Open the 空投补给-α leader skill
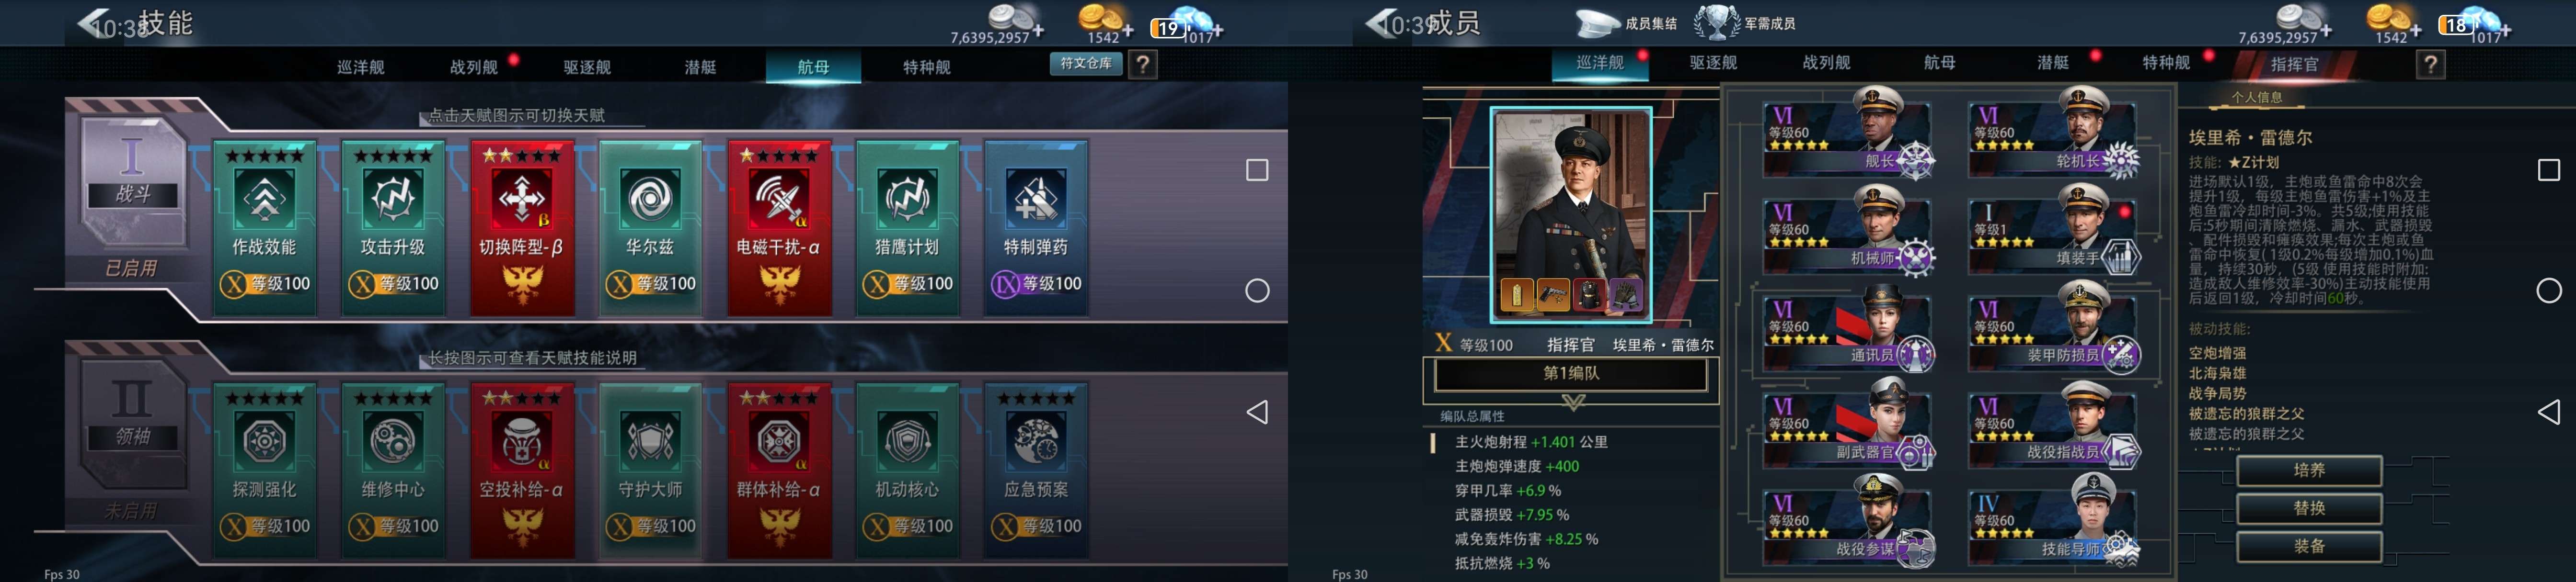 [x=522, y=470]
